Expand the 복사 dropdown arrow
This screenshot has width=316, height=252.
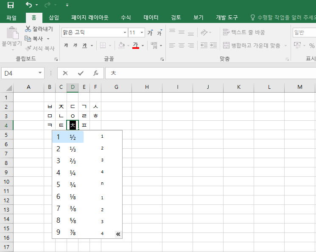pos(48,39)
